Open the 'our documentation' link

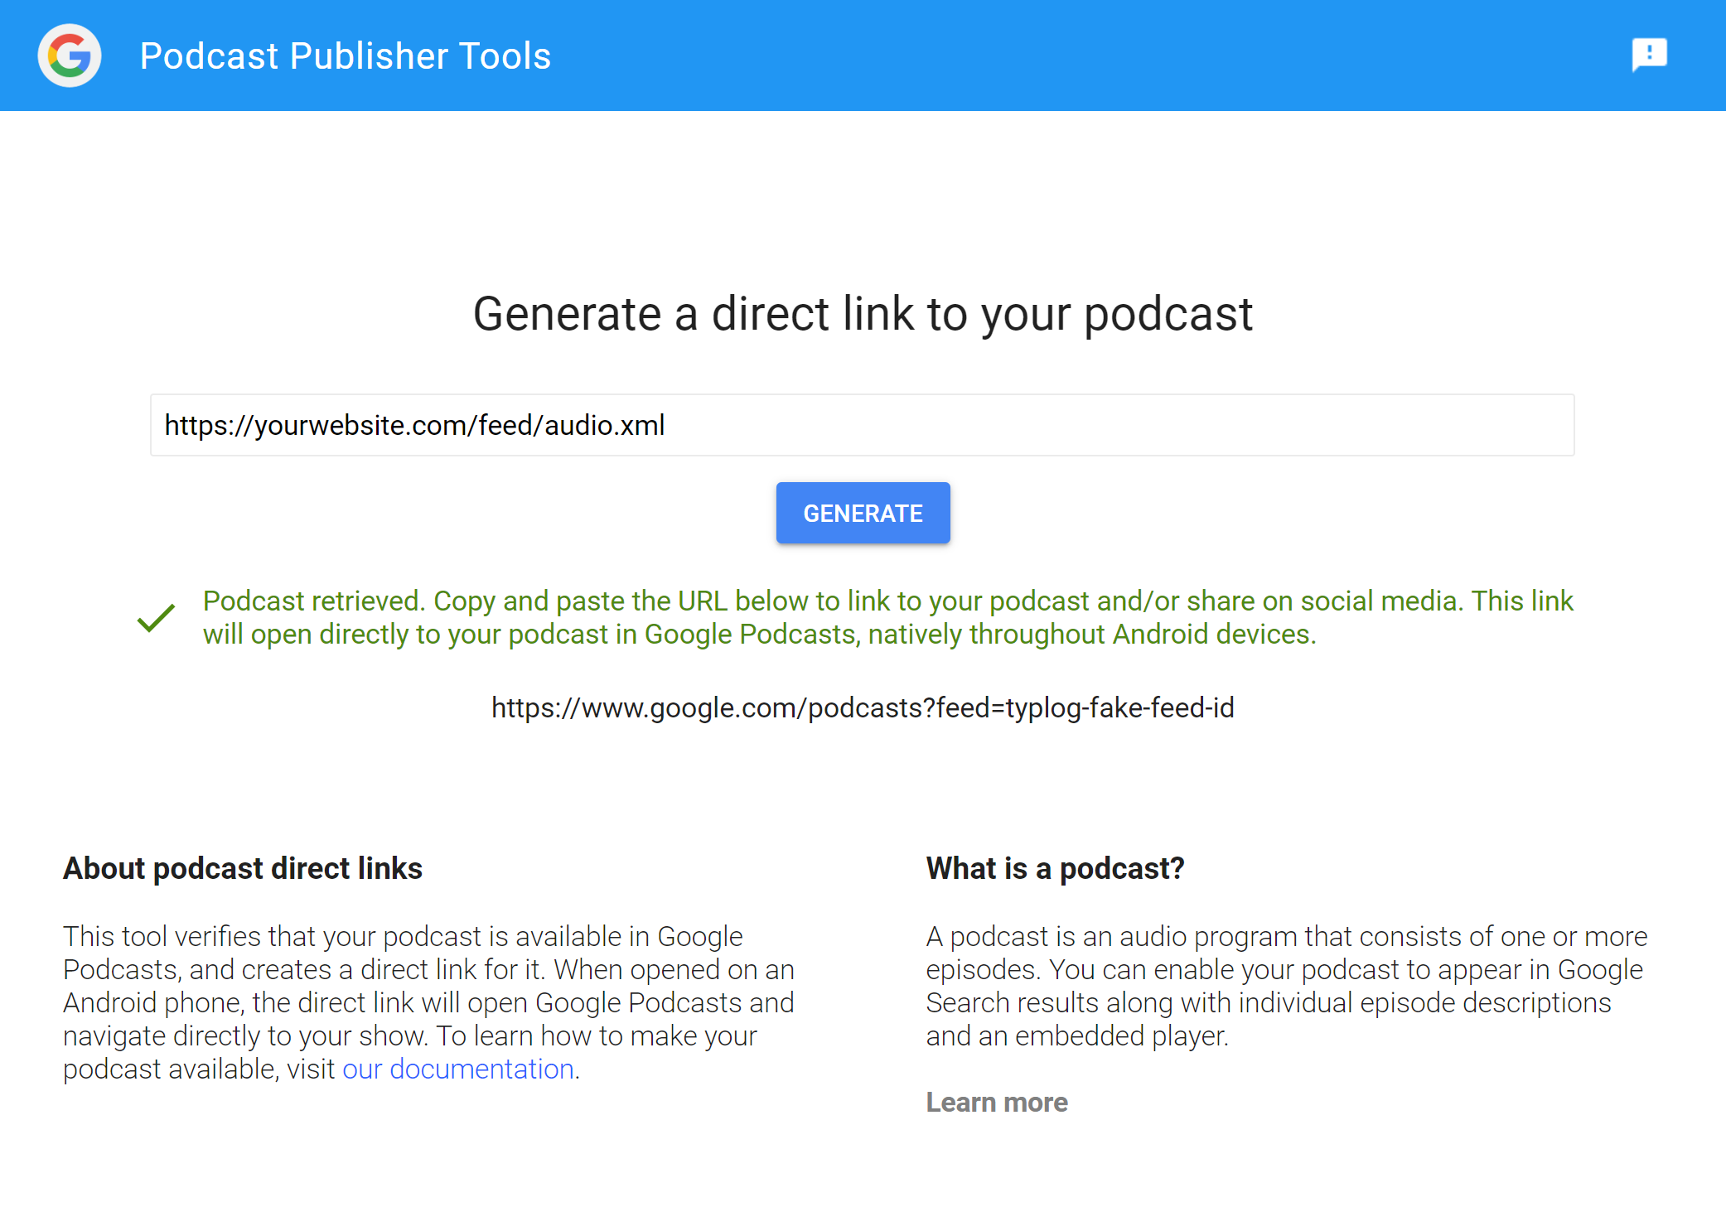pyautogui.click(x=458, y=1069)
